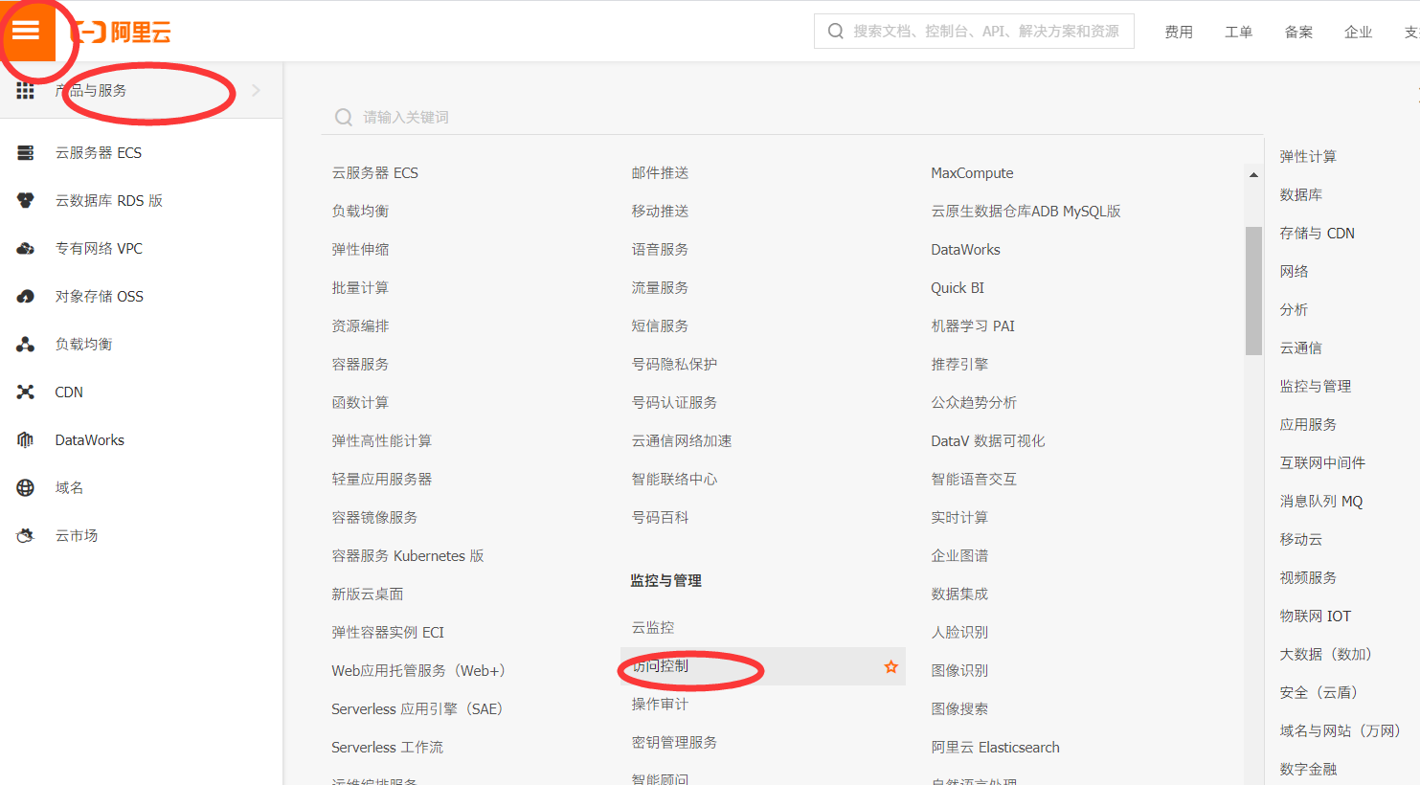Jump to the 物联网 IOT category
This screenshot has height=785, width=1420.
click(x=1316, y=617)
